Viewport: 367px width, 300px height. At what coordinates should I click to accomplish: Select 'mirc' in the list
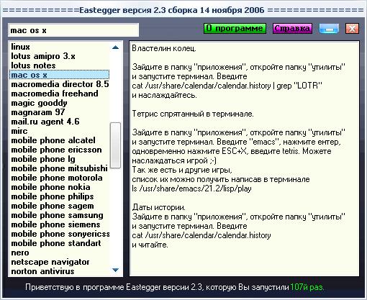[x=59, y=131]
